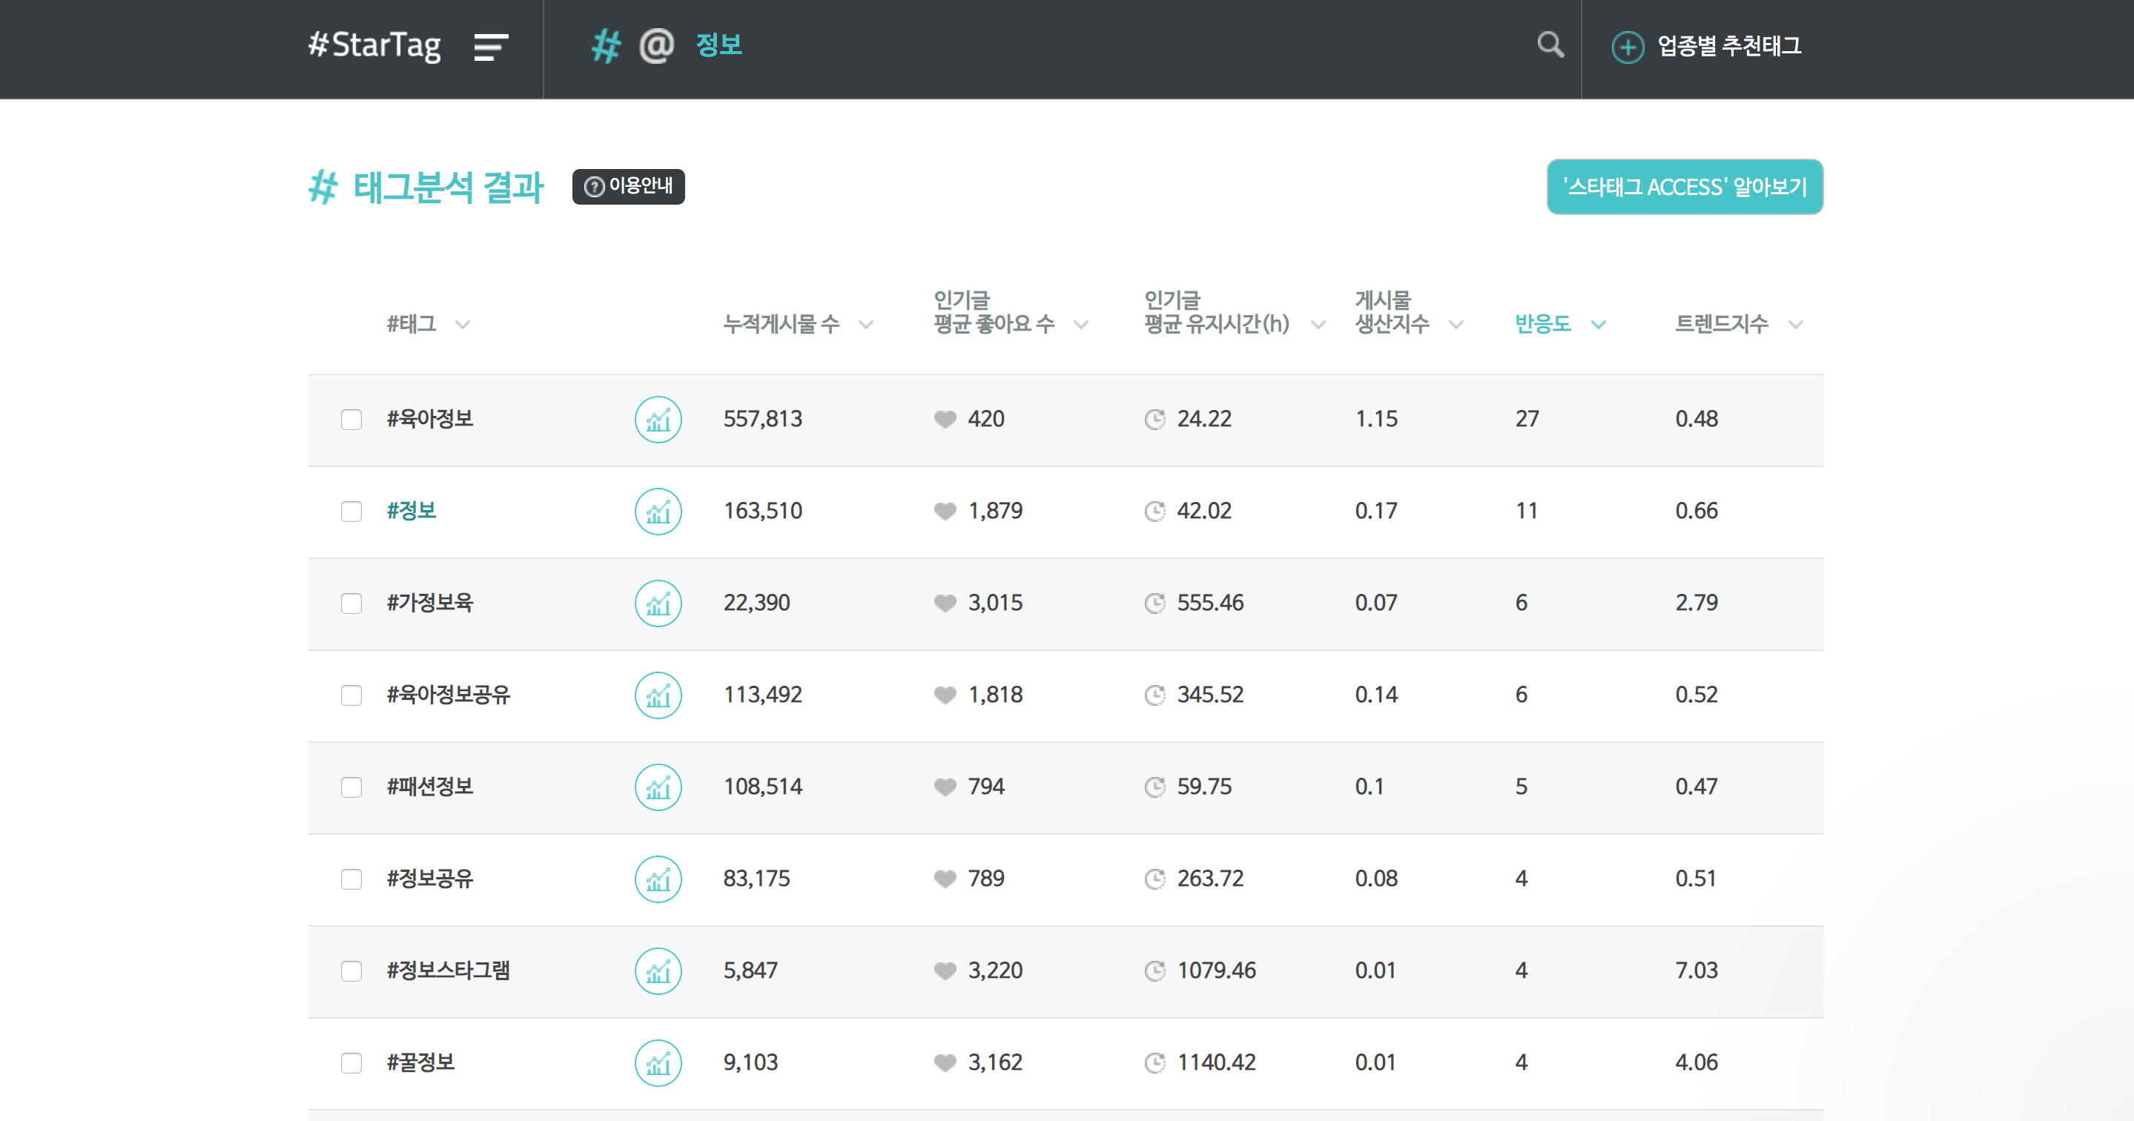Open the chart icon for #육아정보
This screenshot has width=2134, height=1121.
(x=658, y=420)
